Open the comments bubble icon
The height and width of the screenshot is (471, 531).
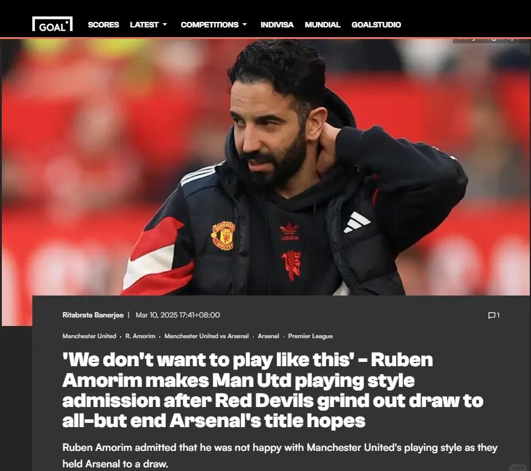pos(491,316)
